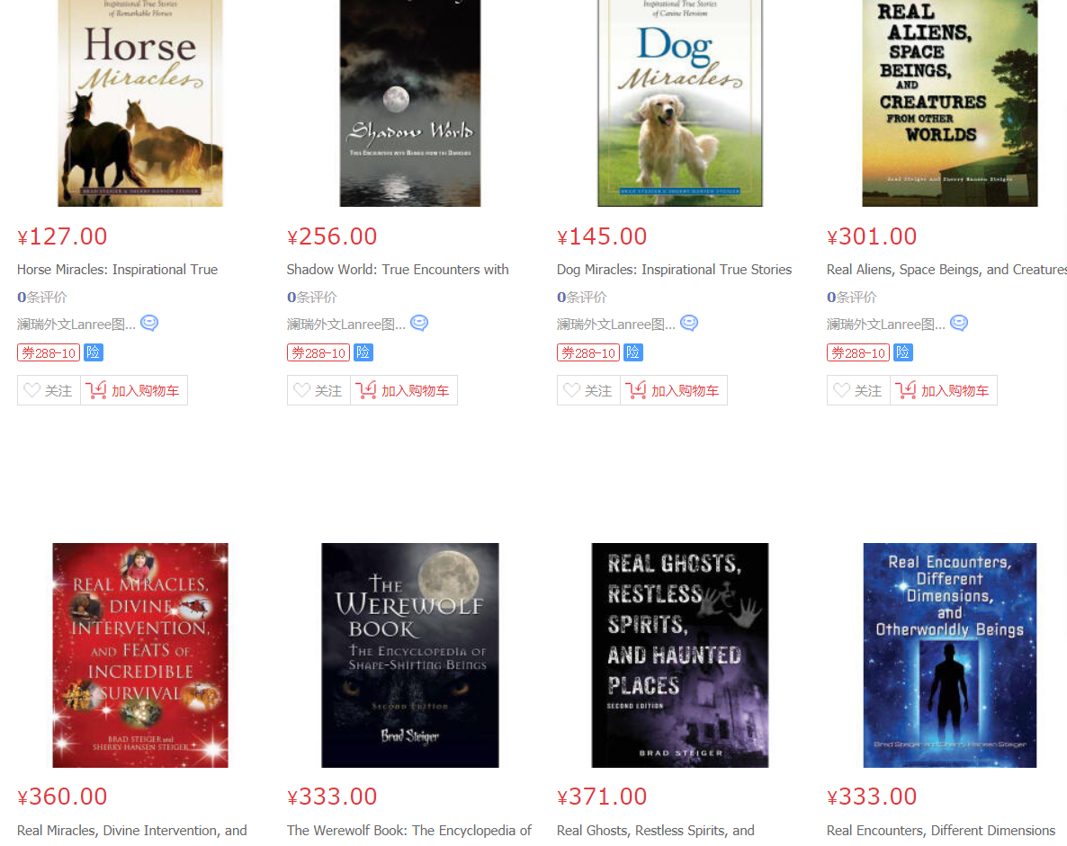1067x846 pixels.
Task: Toggle 关注 favorite for Horse Miracles
Action: click(49, 390)
